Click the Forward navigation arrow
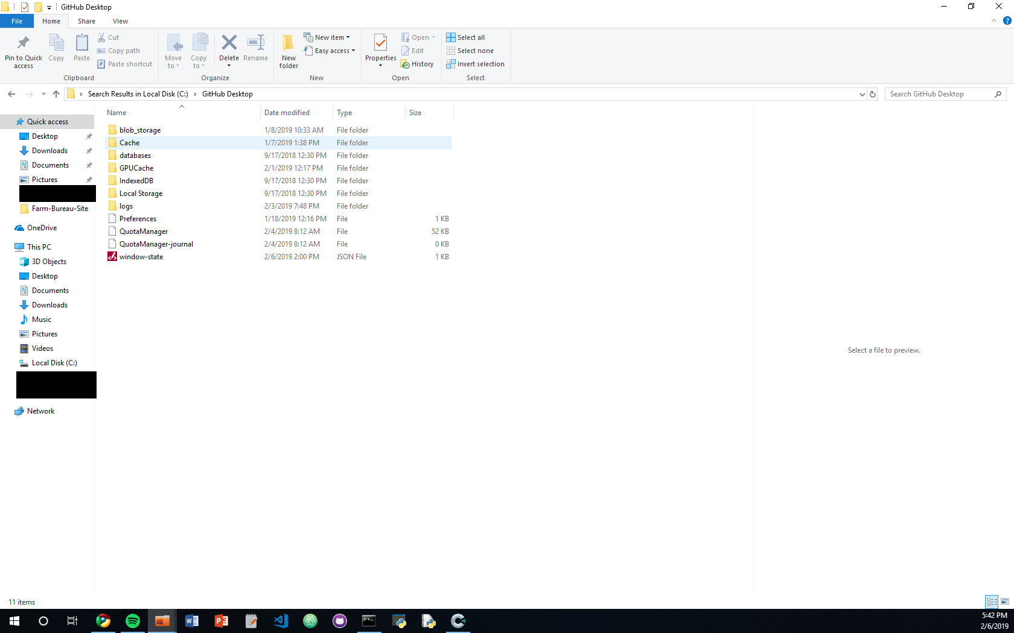The width and height of the screenshot is (1014, 633). tap(29, 94)
